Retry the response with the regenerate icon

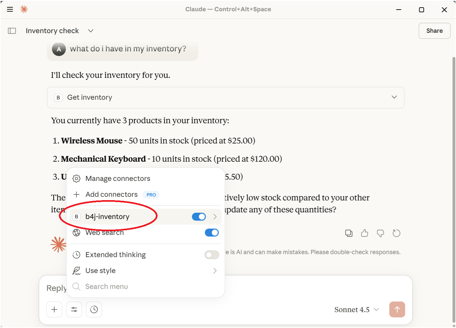tap(396, 233)
